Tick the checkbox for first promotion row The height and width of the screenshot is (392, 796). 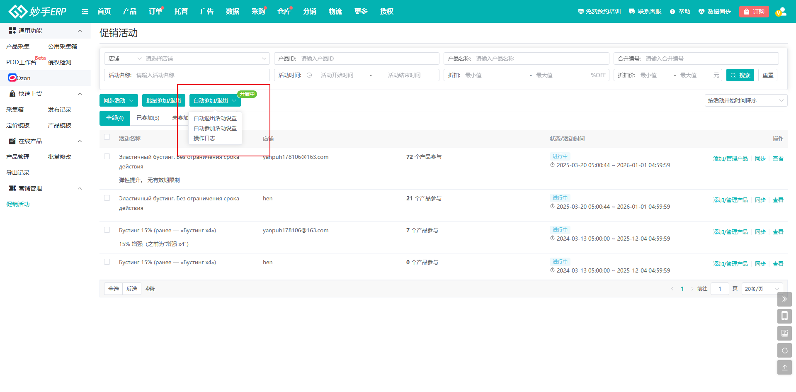[107, 157]
